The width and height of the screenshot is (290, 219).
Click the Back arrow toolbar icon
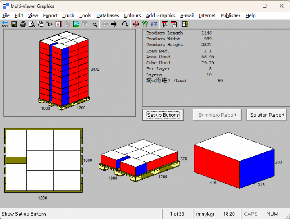tap(5, 24)
